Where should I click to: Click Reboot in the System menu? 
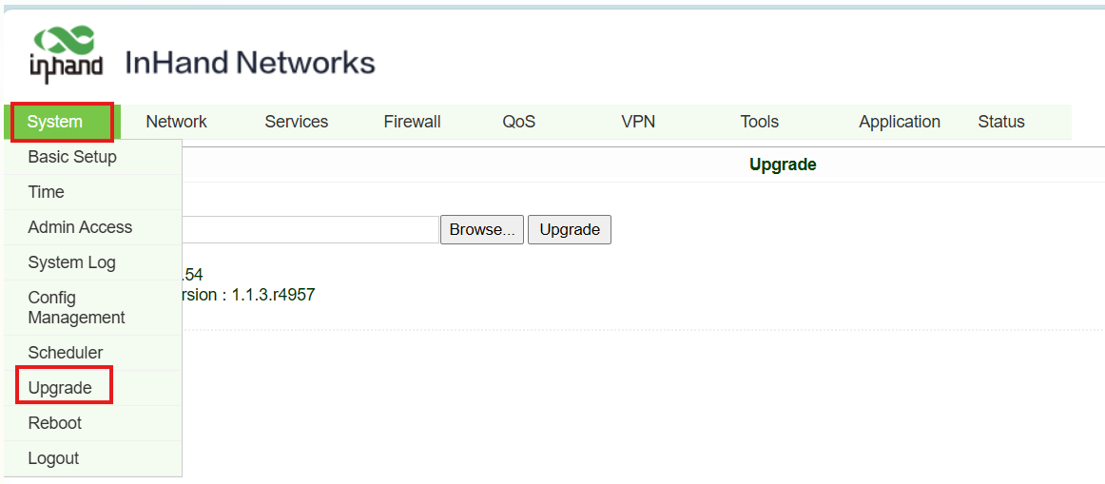(x=54, y=423)
